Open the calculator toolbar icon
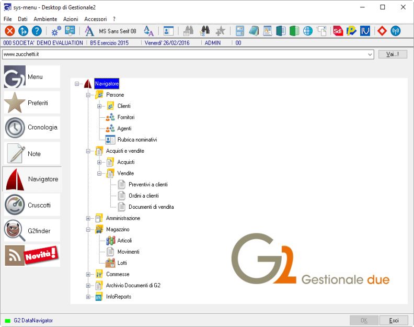Viewport: 414px width, 327px height. [x=240, y=31]
